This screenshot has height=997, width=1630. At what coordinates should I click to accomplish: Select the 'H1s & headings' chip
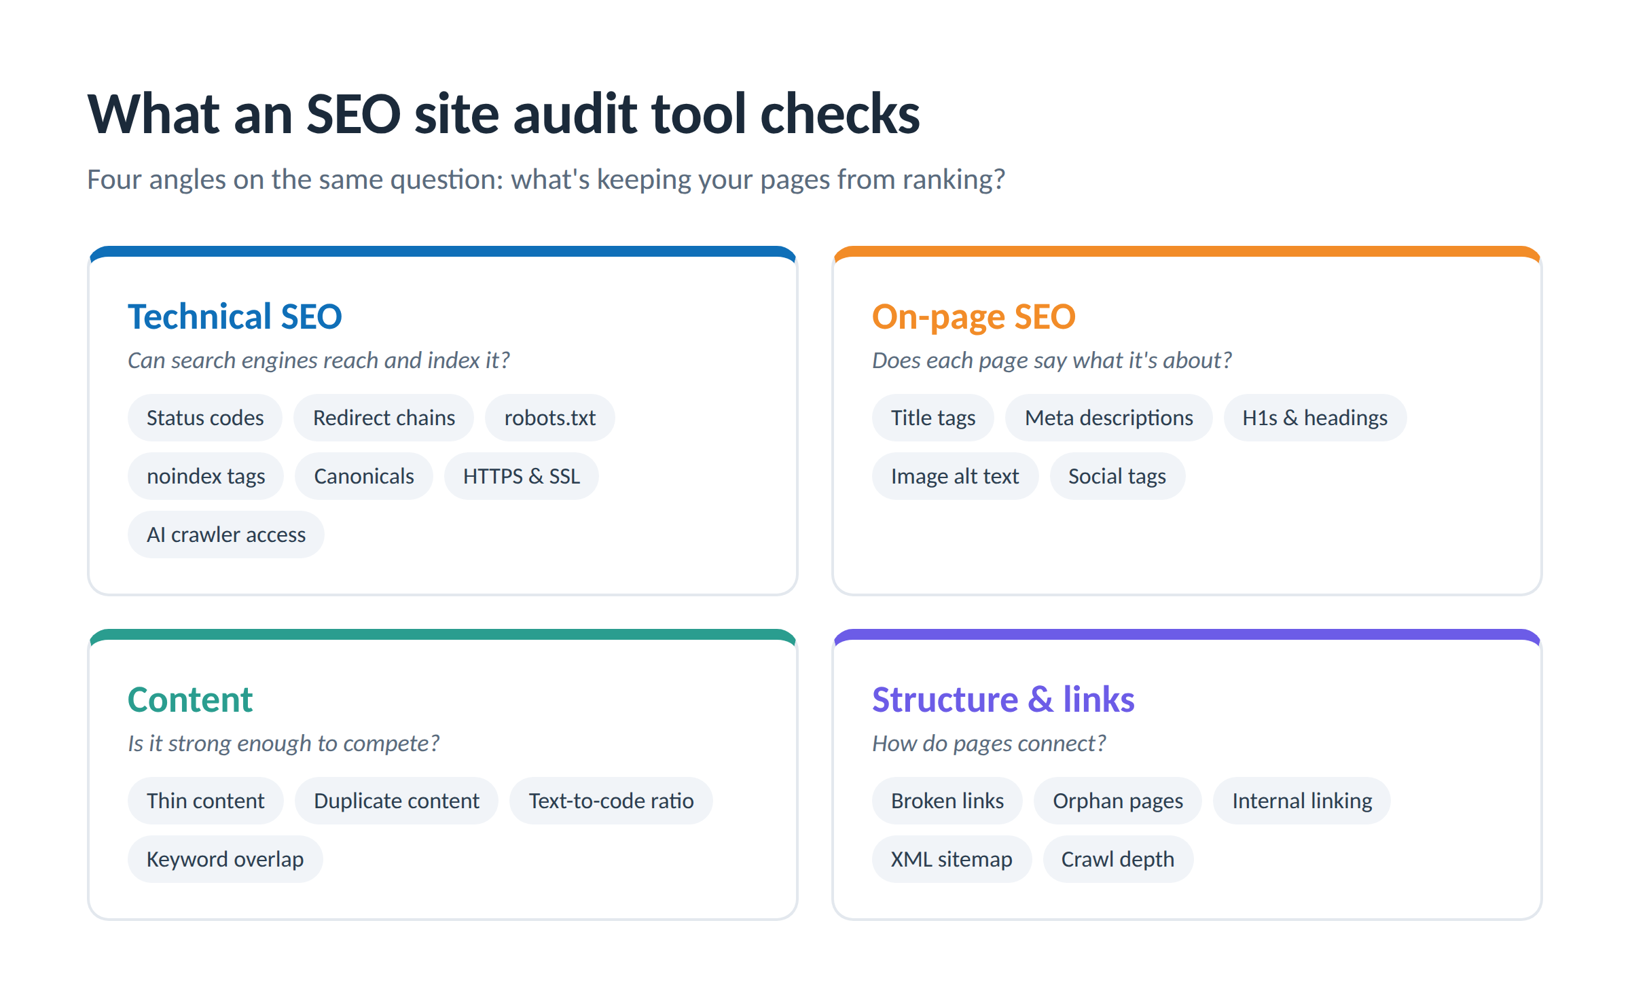1315,418
